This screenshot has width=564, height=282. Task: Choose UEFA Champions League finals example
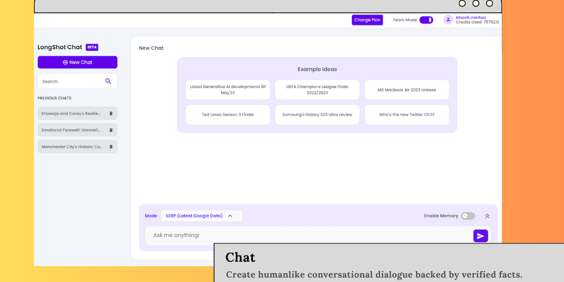click(317, 90)
